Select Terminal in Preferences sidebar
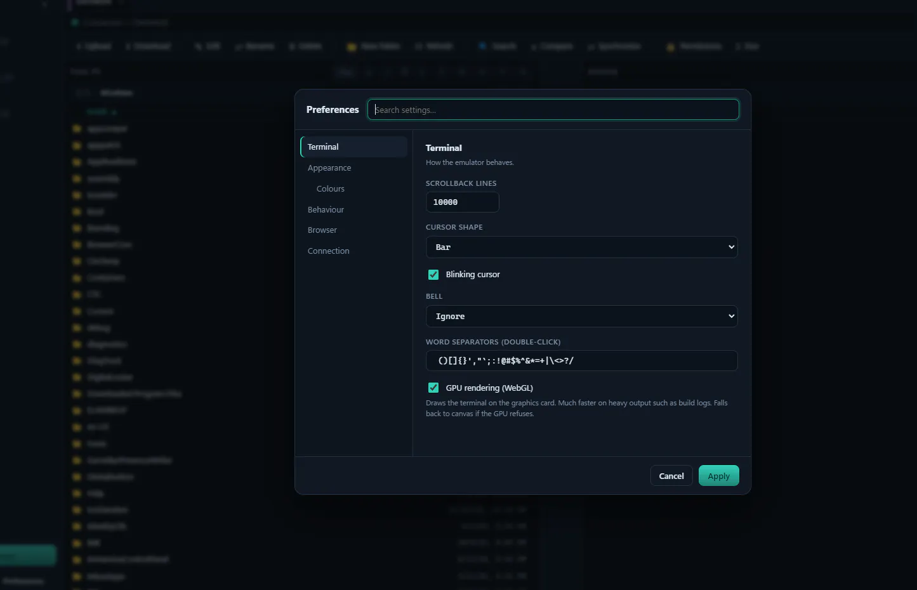 coord(353,147)
